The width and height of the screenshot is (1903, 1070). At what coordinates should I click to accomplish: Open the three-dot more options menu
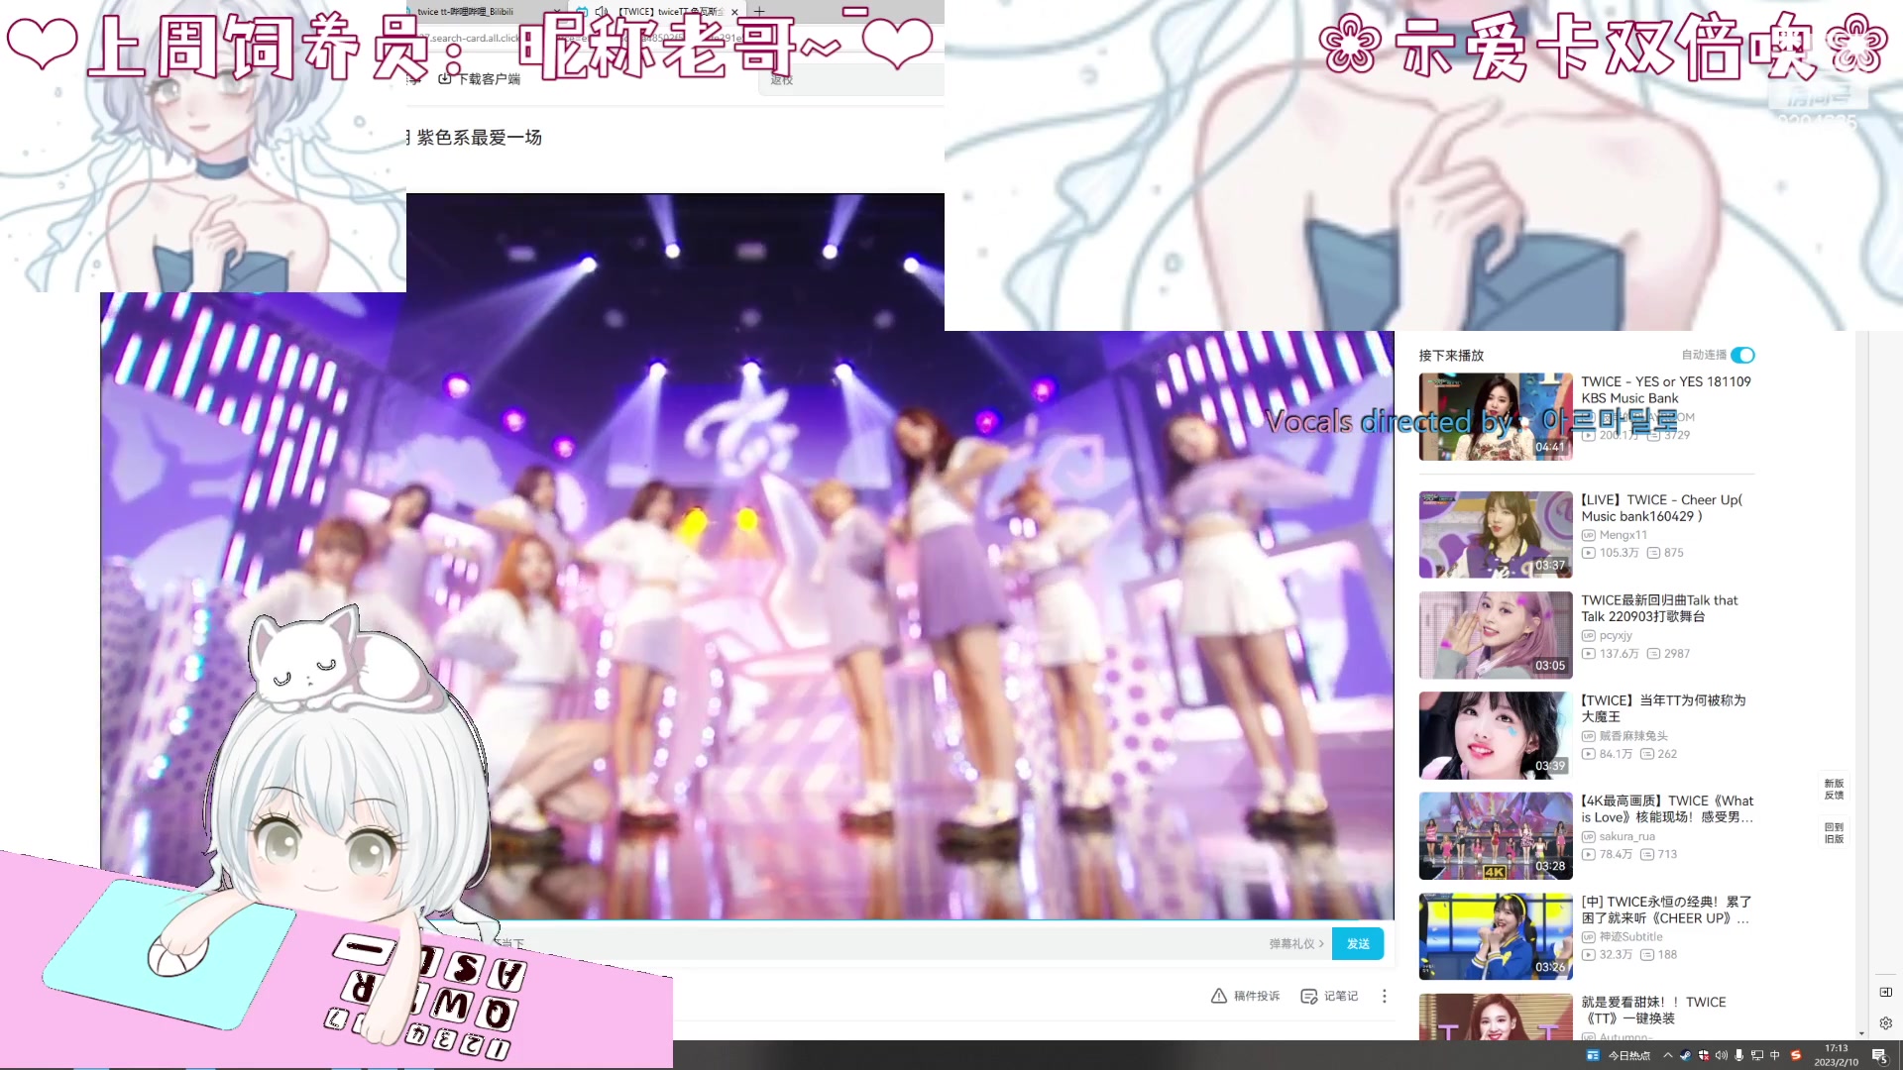1385,996
